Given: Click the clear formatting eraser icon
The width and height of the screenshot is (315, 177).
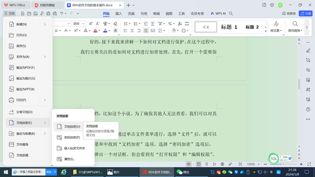Looking at the screenshot, I should coord(115,24).
